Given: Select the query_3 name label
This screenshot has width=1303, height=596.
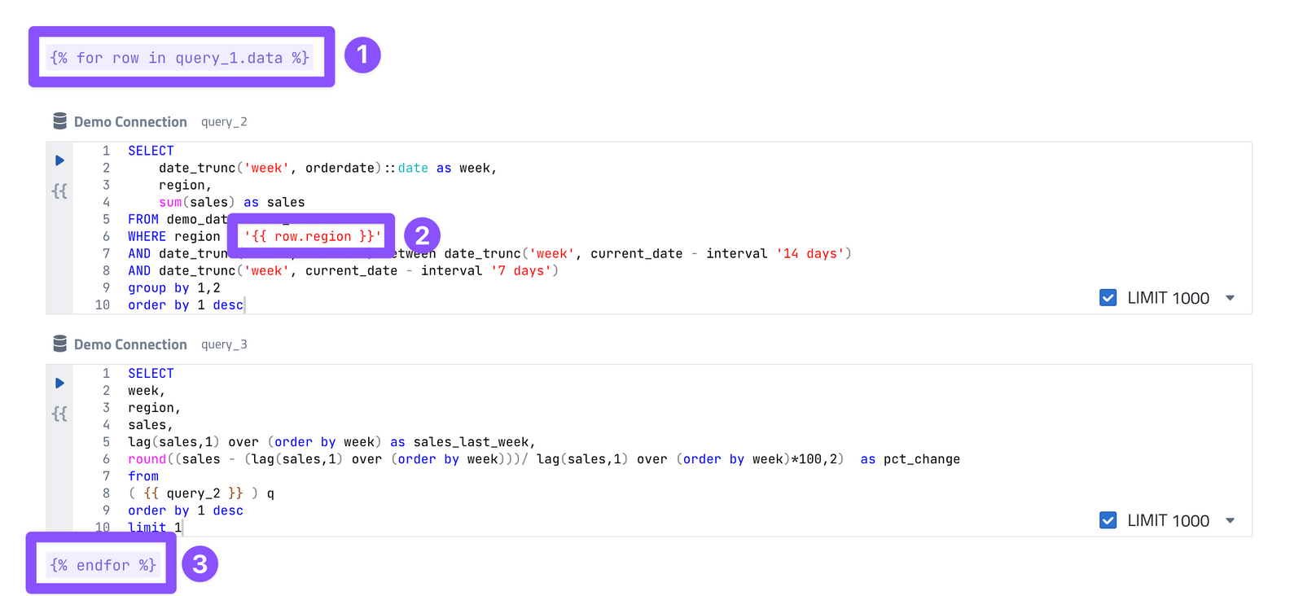Looking at the screenshot, I should point(224,344).
